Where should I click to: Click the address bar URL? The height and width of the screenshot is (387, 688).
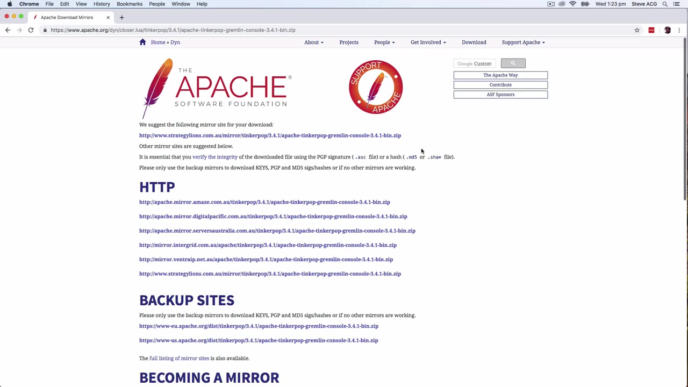(173, 30)
